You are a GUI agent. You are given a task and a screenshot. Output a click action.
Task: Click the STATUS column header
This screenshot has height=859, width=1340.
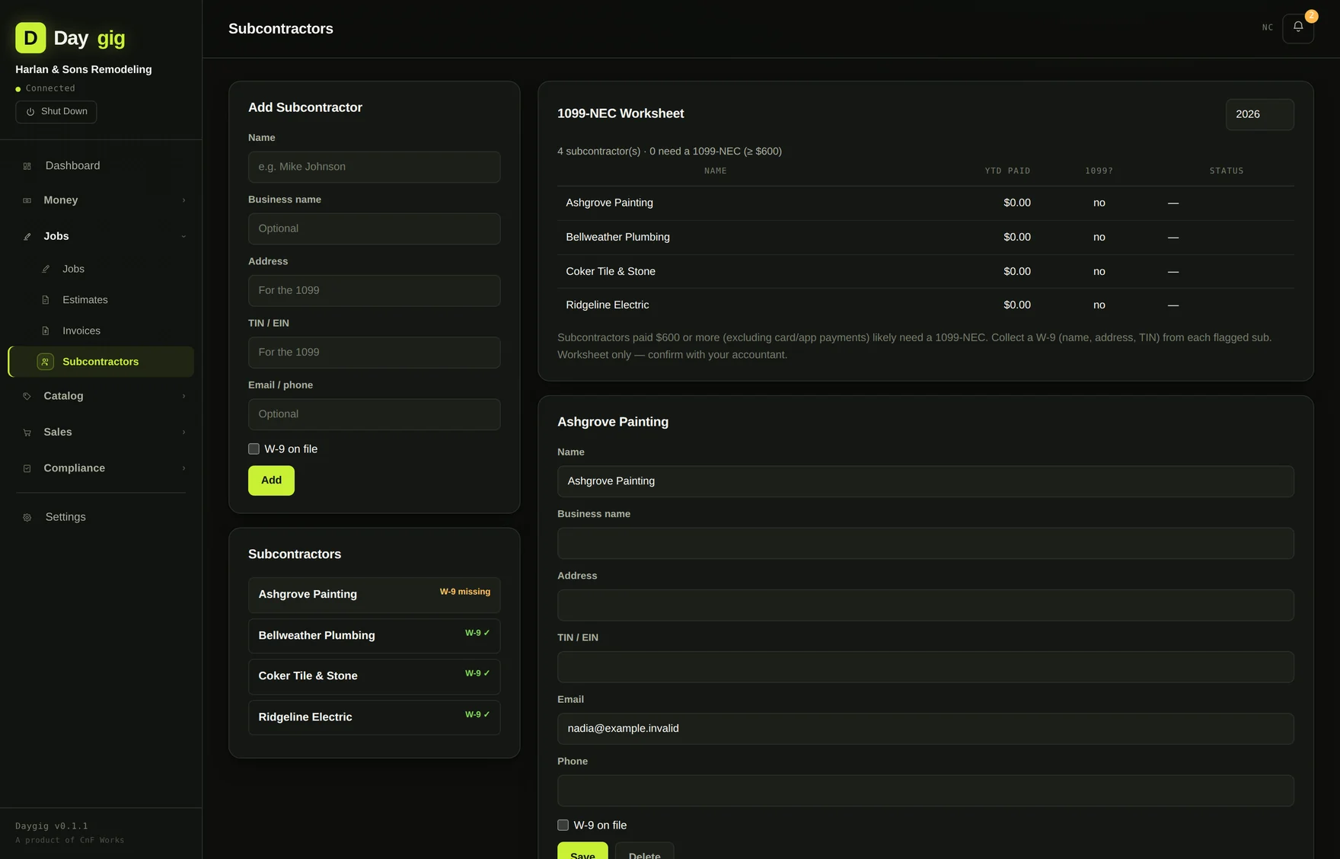click(1227, 171)
